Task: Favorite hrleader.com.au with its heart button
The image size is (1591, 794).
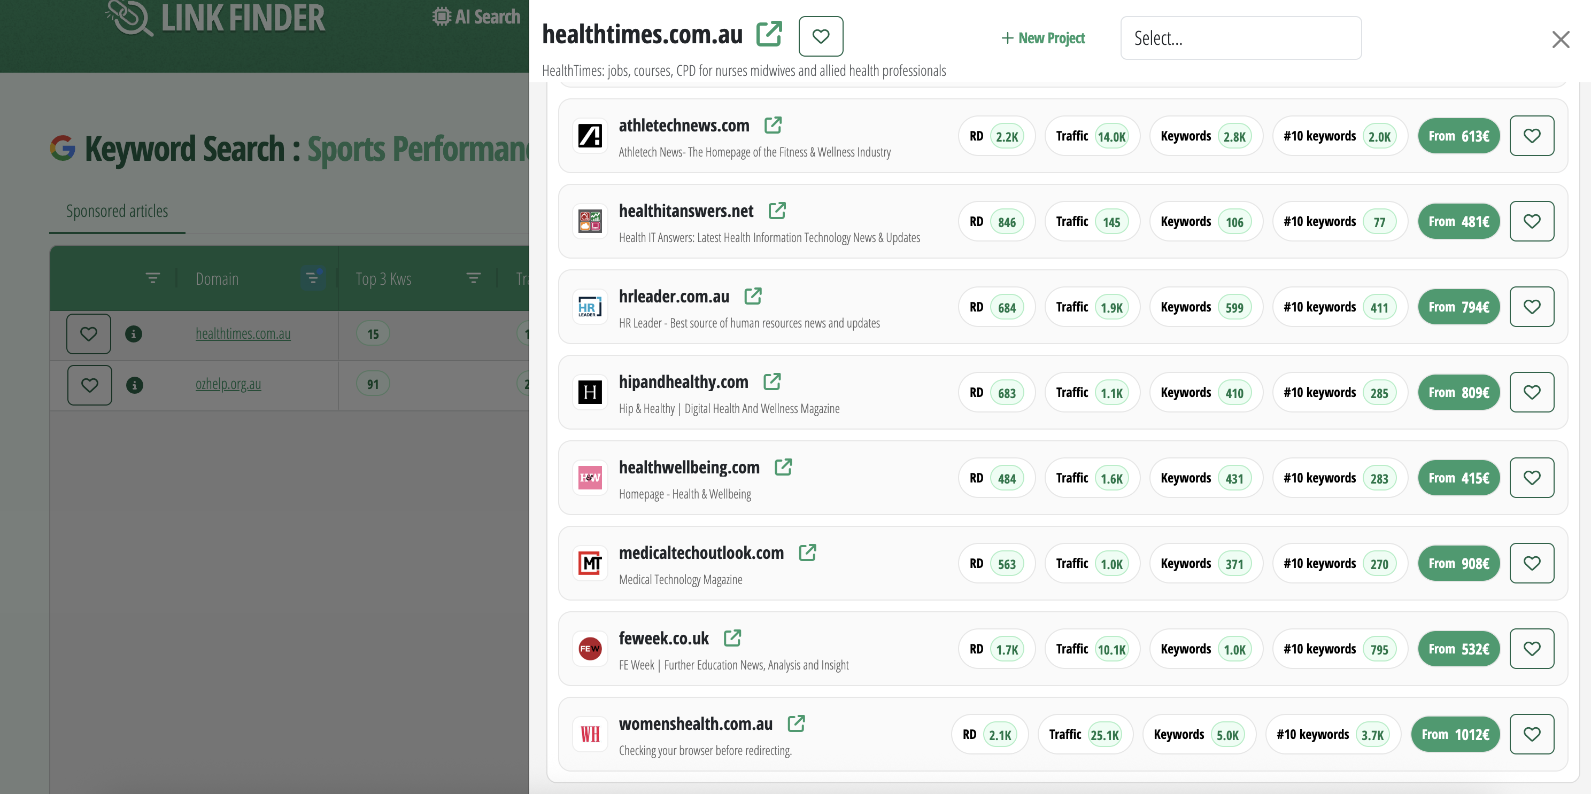Action: 1532,307
